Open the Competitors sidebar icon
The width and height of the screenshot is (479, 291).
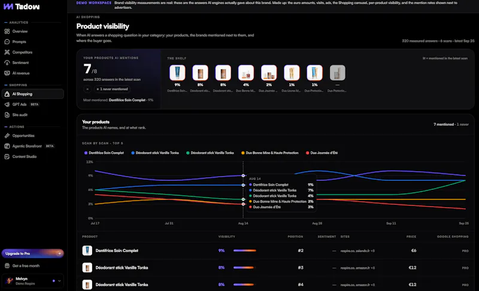coord(7,52)
